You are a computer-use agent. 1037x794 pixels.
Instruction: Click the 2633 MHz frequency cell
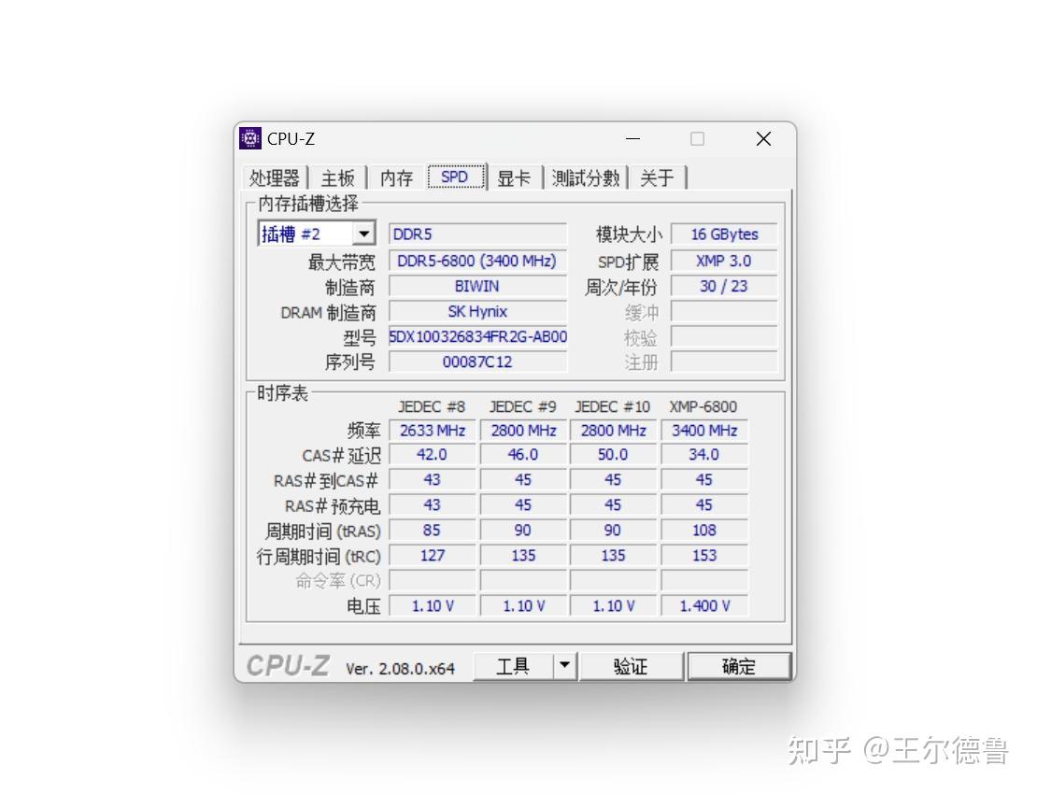[433, 431]
